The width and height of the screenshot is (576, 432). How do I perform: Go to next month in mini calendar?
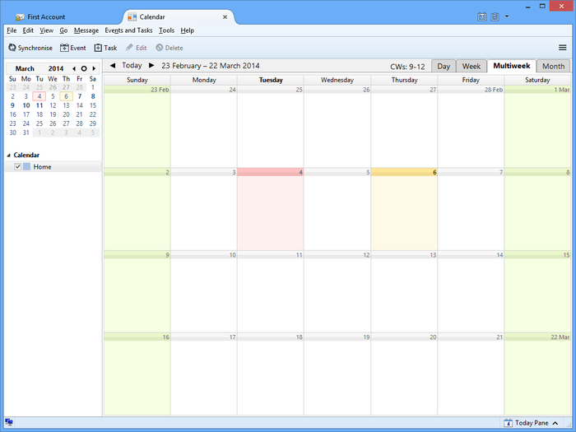click(94, 68)
